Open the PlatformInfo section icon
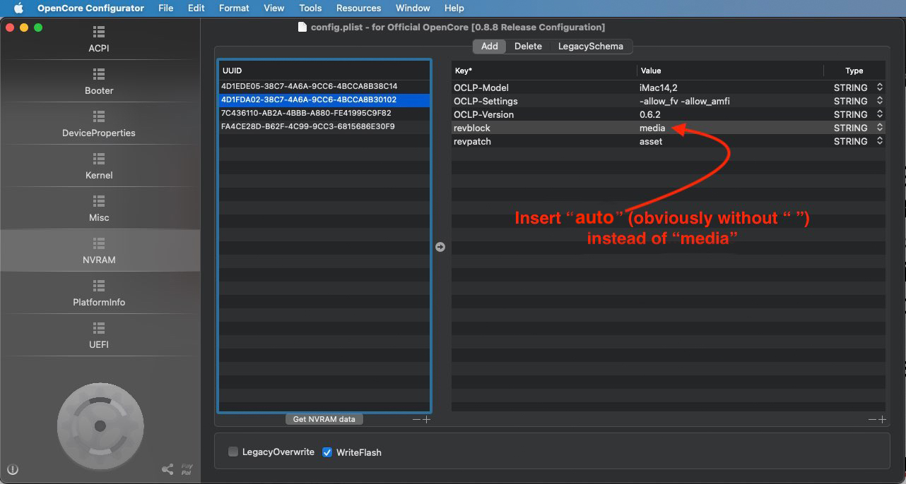 tap(99, 286)
